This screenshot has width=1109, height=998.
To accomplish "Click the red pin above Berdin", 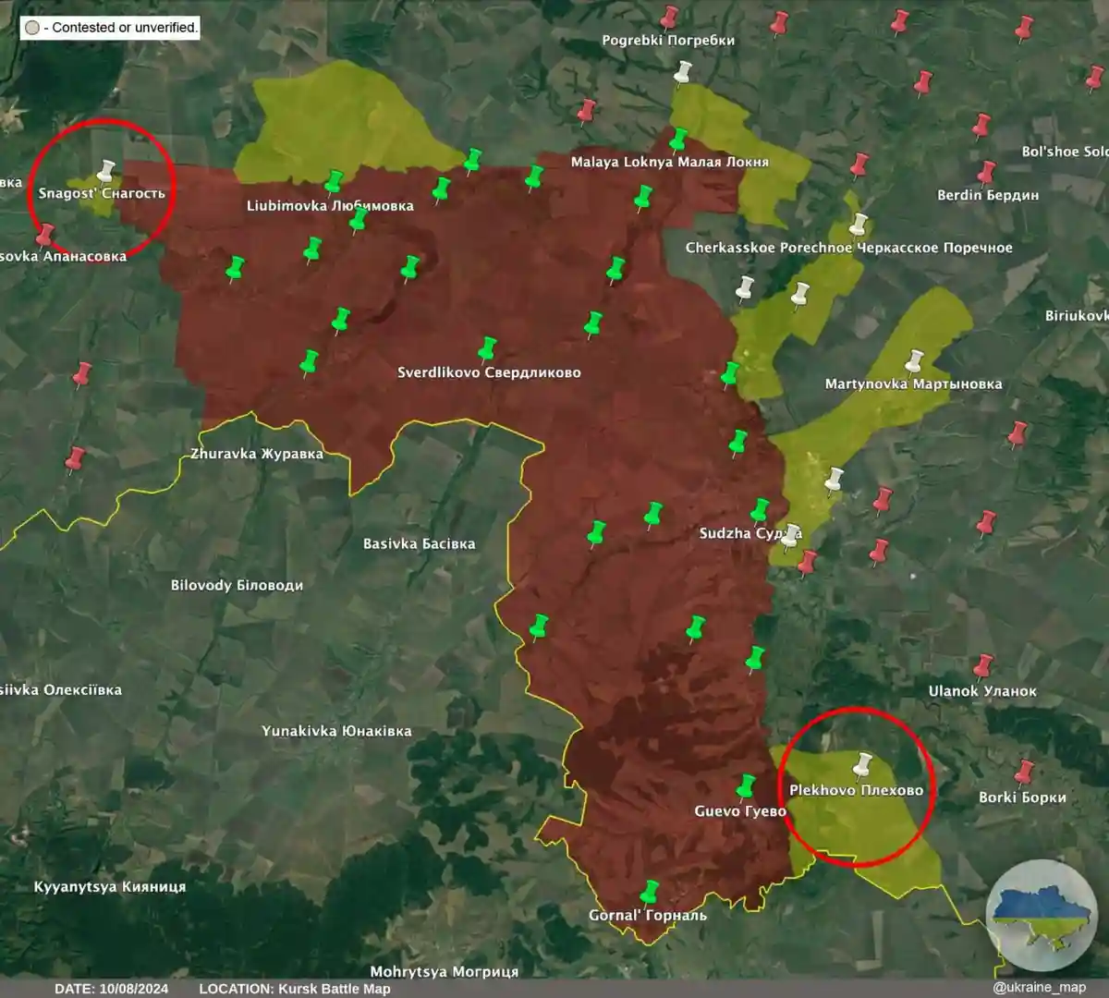I will [x=986, y=173].
